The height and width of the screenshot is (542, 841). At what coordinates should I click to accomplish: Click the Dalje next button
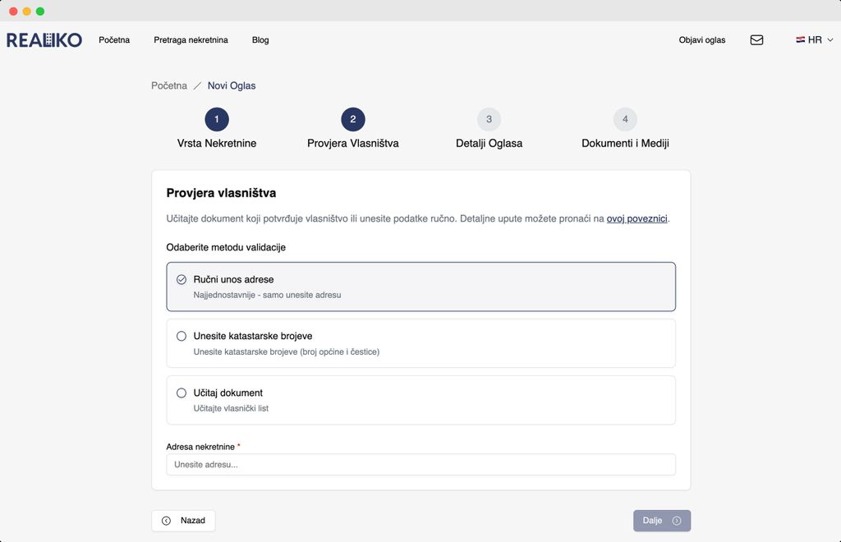tap(661, 521)
